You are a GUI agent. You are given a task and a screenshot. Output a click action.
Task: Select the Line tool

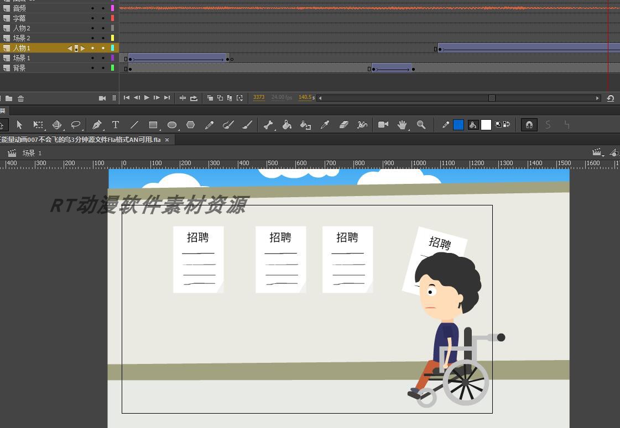134,125
